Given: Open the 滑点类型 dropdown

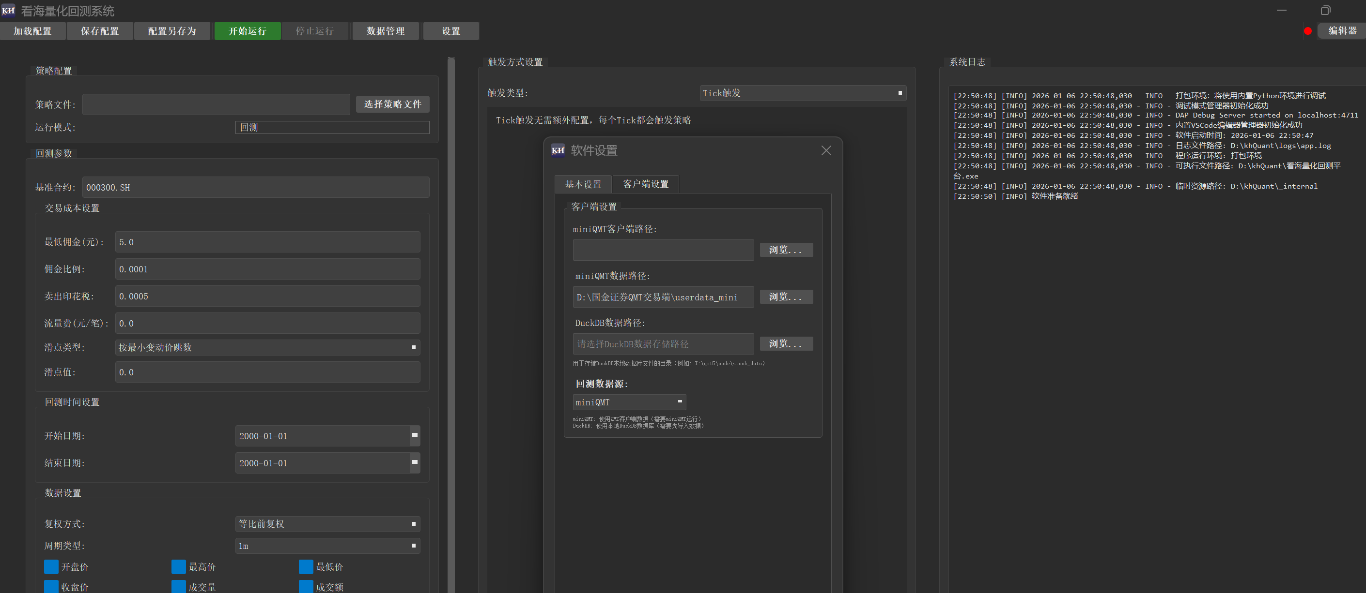Looking at the screenshot, I should point(267,347).
